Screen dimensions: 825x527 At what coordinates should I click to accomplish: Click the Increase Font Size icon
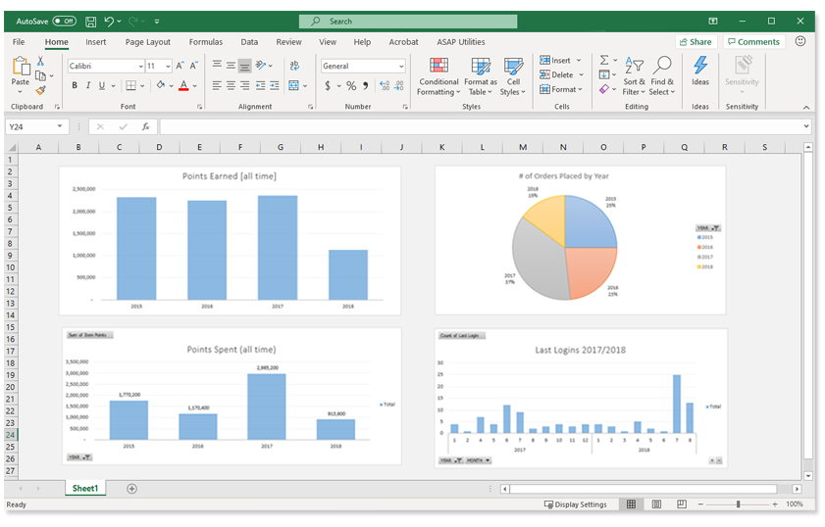coord(180,66)
